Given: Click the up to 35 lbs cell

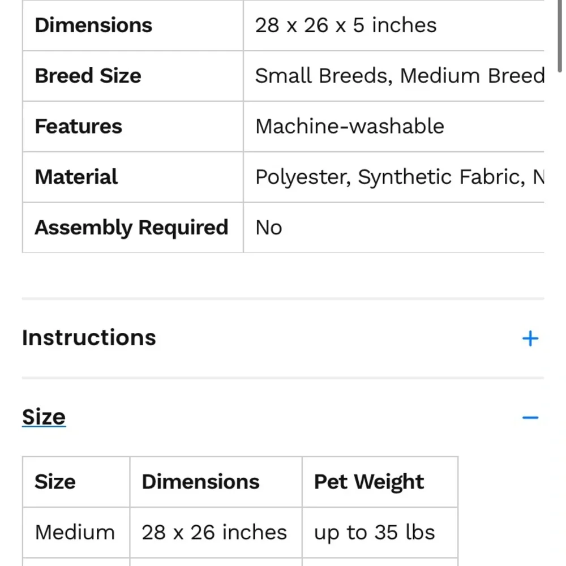Looking at the screenshot, I should coord(374,533).
